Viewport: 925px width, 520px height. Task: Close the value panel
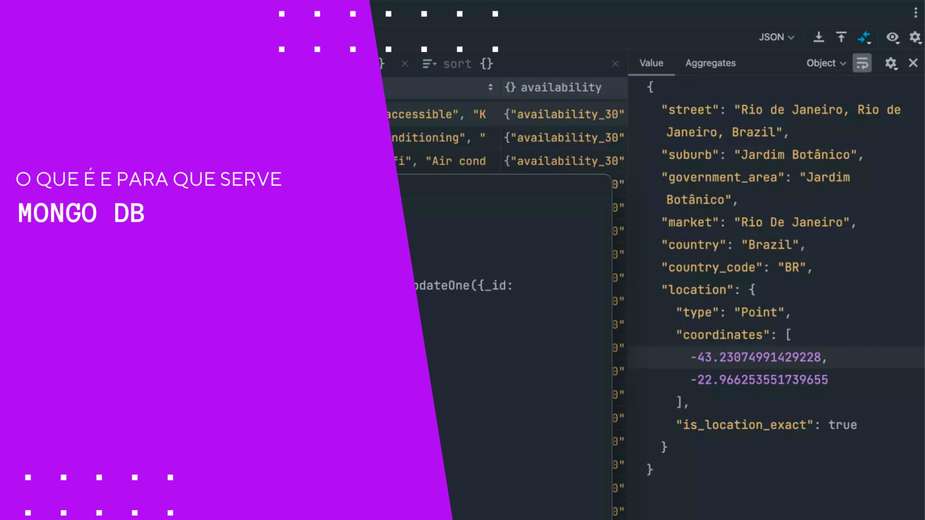tap(913, 63)
